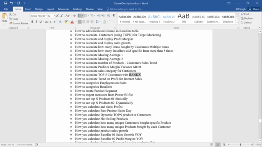Open Change Case dropdown
The width and height of the screenshot is (262, 147).
tap(68, 16)
